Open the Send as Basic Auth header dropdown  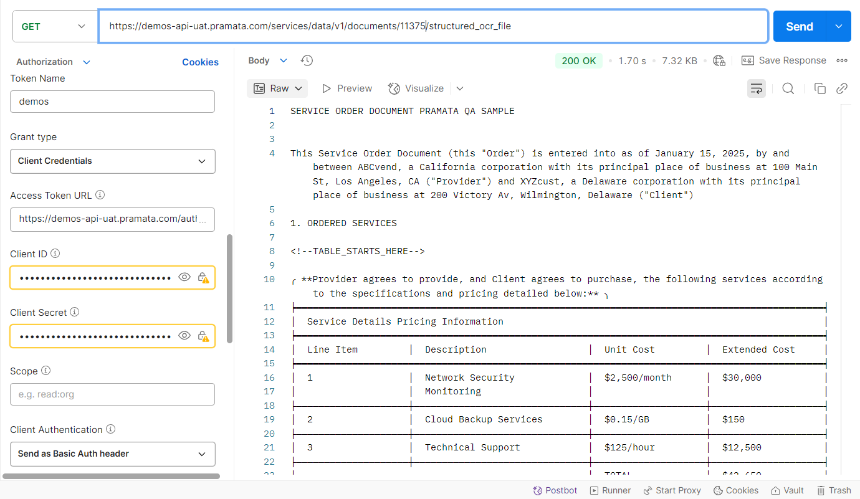point(113,454)
